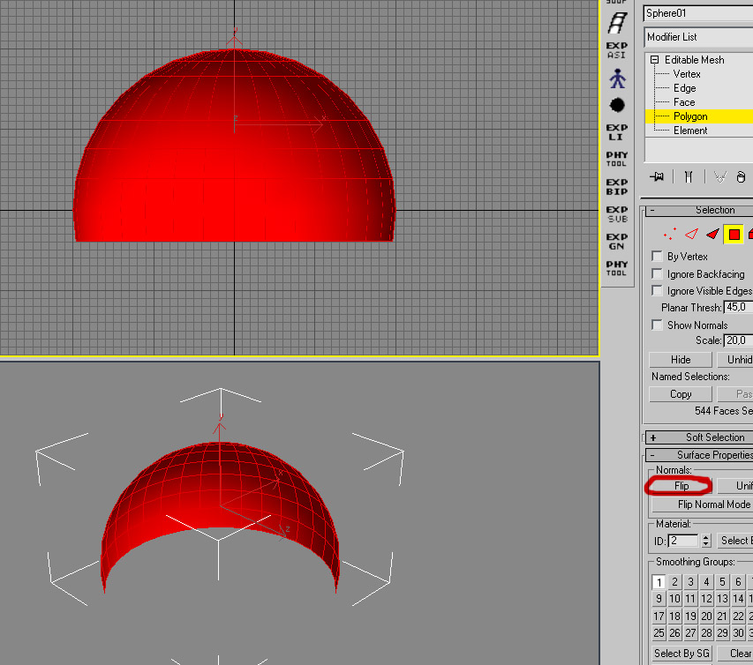Image resolution: width=753 pixels, height=665 pixels.
Task: Expand the Soft Selection rollout
Action: (x=699, y=437)
